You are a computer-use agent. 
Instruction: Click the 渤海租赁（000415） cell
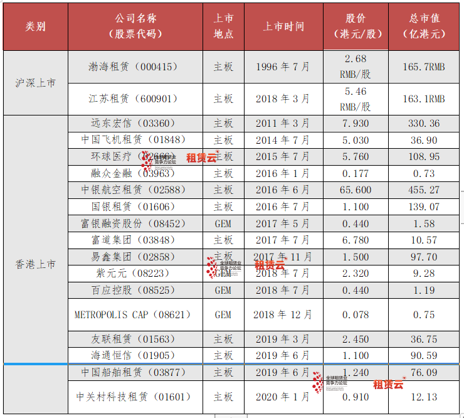tap(135, 67)
